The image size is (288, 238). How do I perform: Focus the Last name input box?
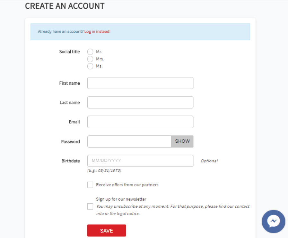point(140,102)
